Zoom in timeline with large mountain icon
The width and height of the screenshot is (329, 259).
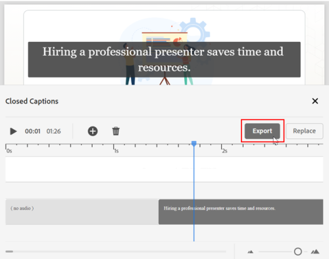(x=315, y=252)
